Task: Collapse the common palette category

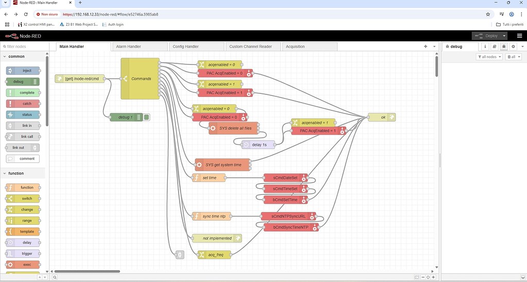Action: [x=5, y=56]
